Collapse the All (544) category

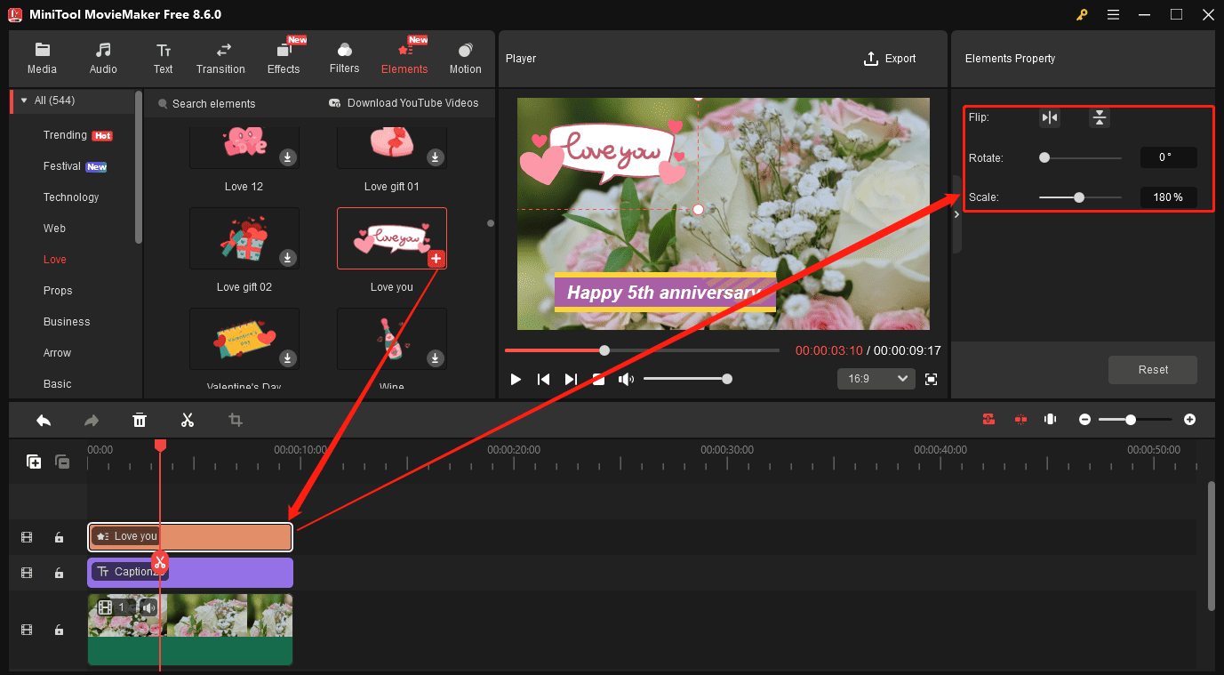[24, 100]
